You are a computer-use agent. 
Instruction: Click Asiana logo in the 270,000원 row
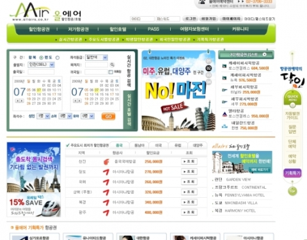pyautogui.click(x=106, y=172)
